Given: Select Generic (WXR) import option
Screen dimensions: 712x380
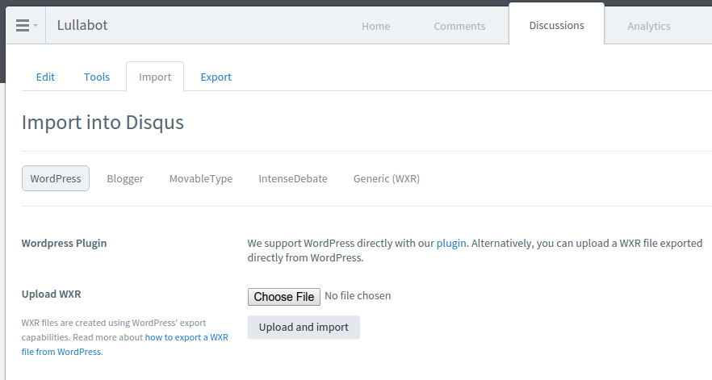Looking at the screenshot, I should click(x=387, y=178).
